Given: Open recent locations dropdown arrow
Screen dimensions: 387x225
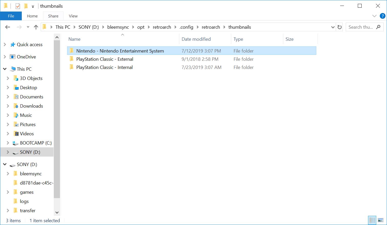Looking at the screenshot, I should 28,27.
